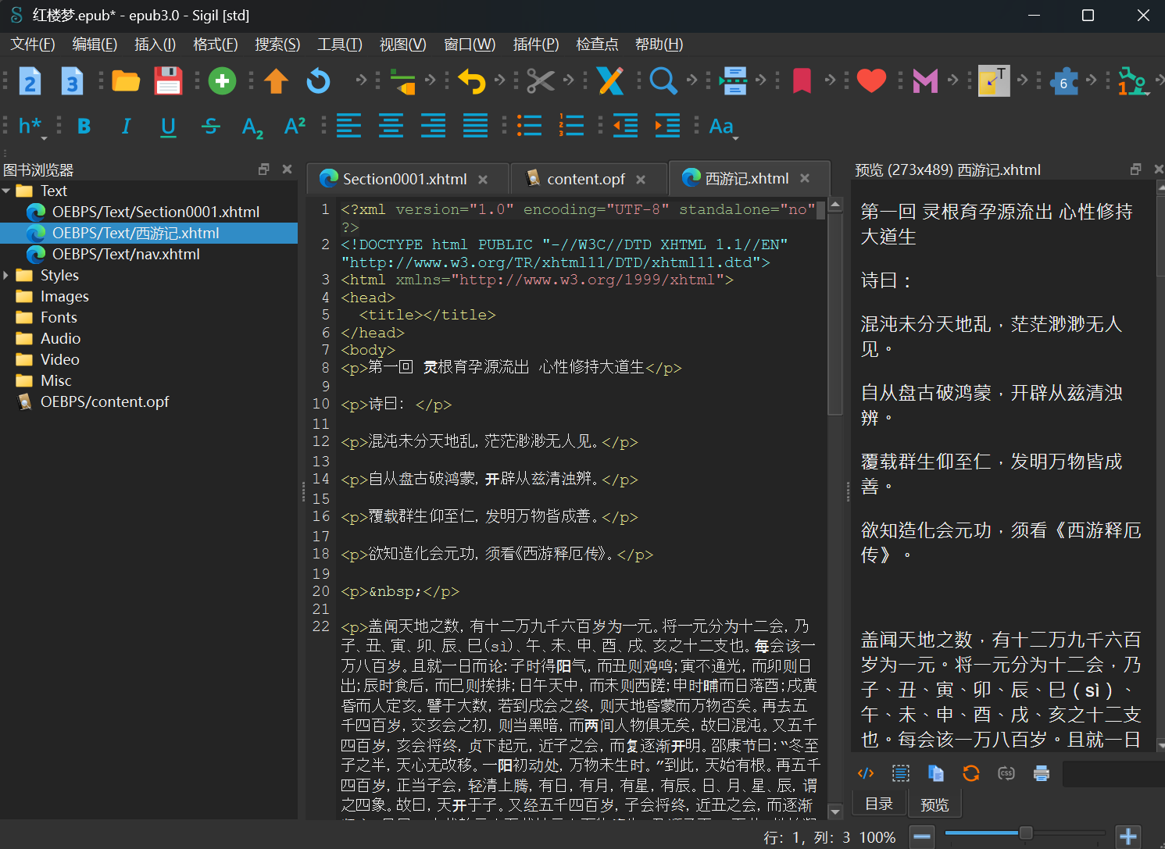Close the 图书浏览器 panel
The height and width of the screenshot is (849, 1165).
[287, 169]
